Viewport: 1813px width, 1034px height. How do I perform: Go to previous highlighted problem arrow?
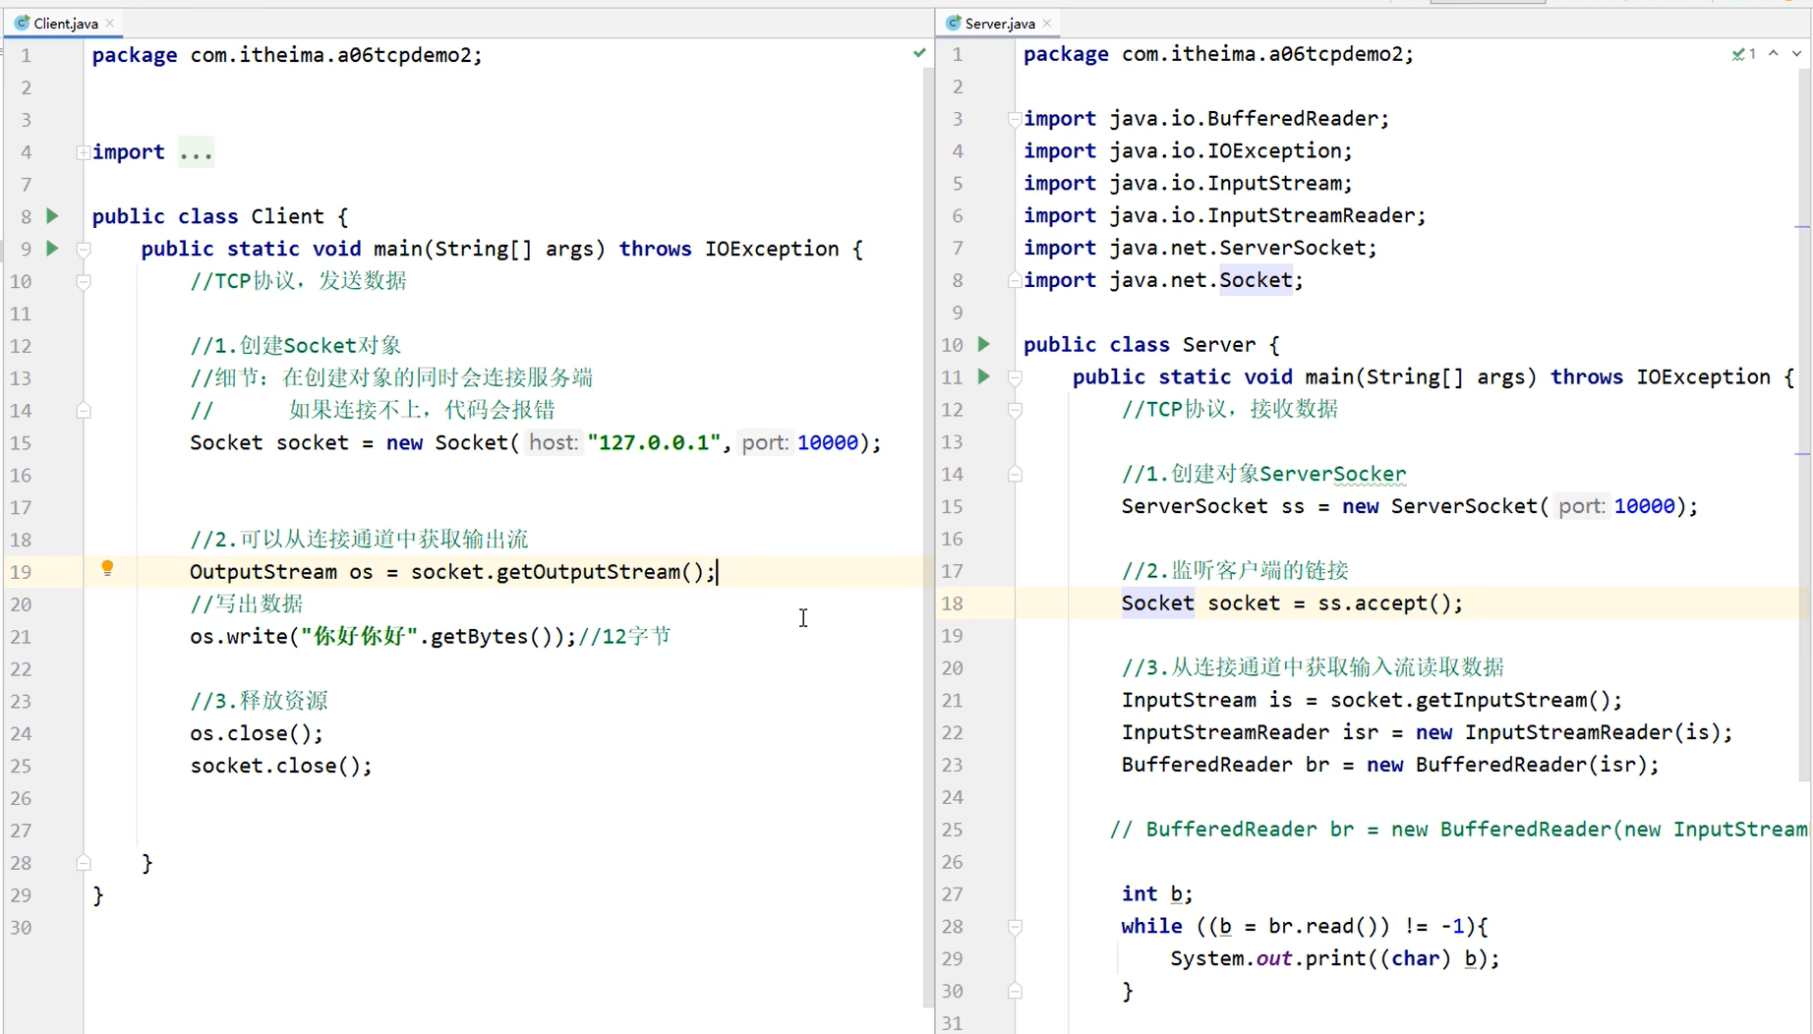[x=1774, y=54]
